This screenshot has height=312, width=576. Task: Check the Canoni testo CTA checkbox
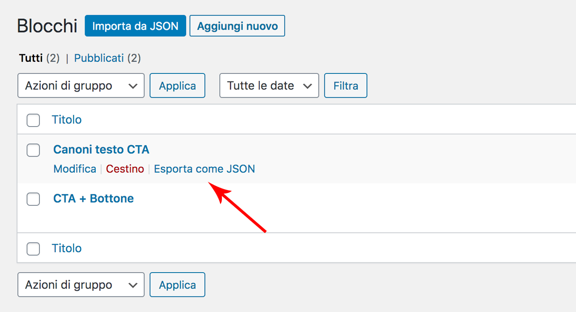[33, 150]
